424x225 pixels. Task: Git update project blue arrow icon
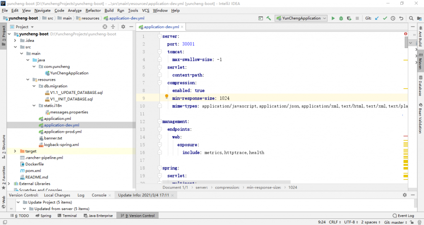tap(377, 18)
